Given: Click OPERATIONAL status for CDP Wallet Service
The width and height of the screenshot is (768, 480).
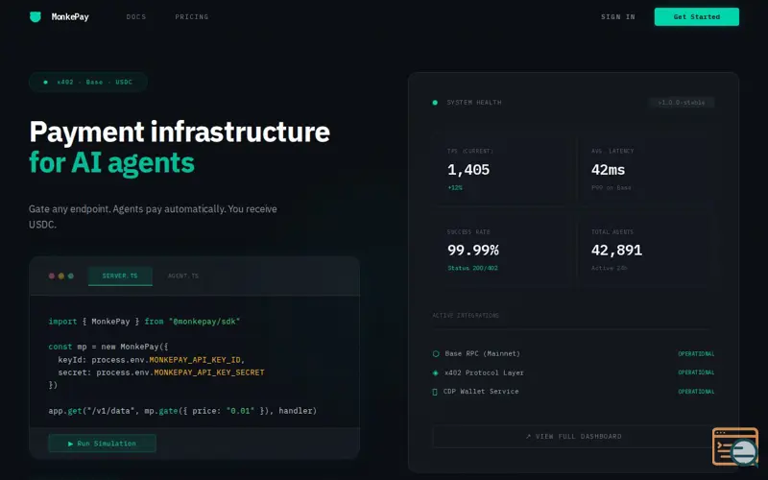Looking at the screenshot, I should (x=696, y=392).
